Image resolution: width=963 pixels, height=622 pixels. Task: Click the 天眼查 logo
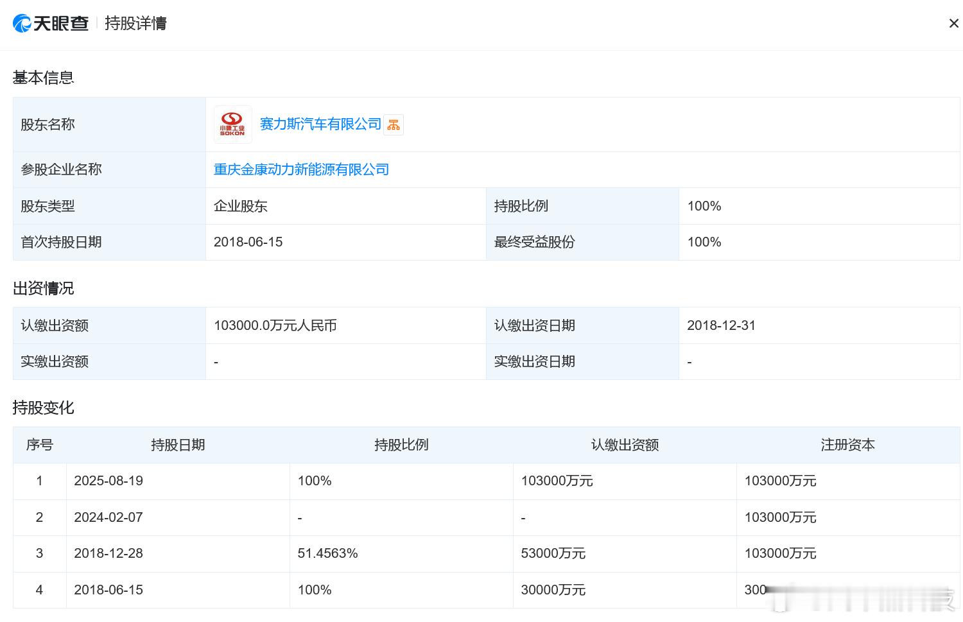[51, 24]
